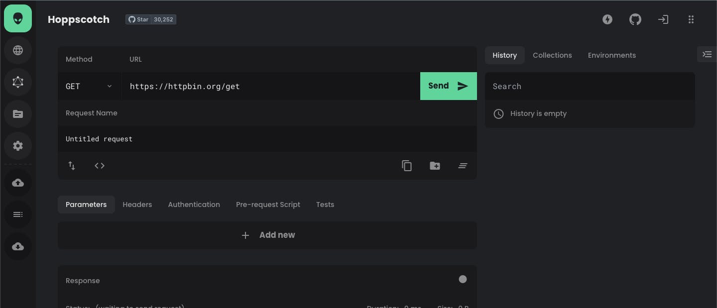Open the globe icon in sidebar

pyautogui.click(x=18, y=50)
